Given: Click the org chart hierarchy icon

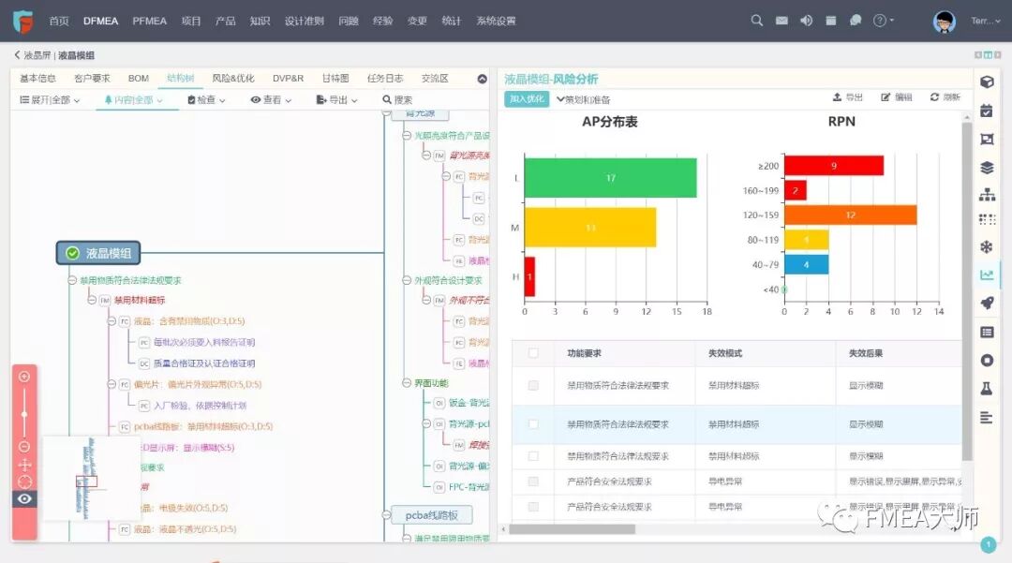Looking at the screenshot, I should point(986,194).
